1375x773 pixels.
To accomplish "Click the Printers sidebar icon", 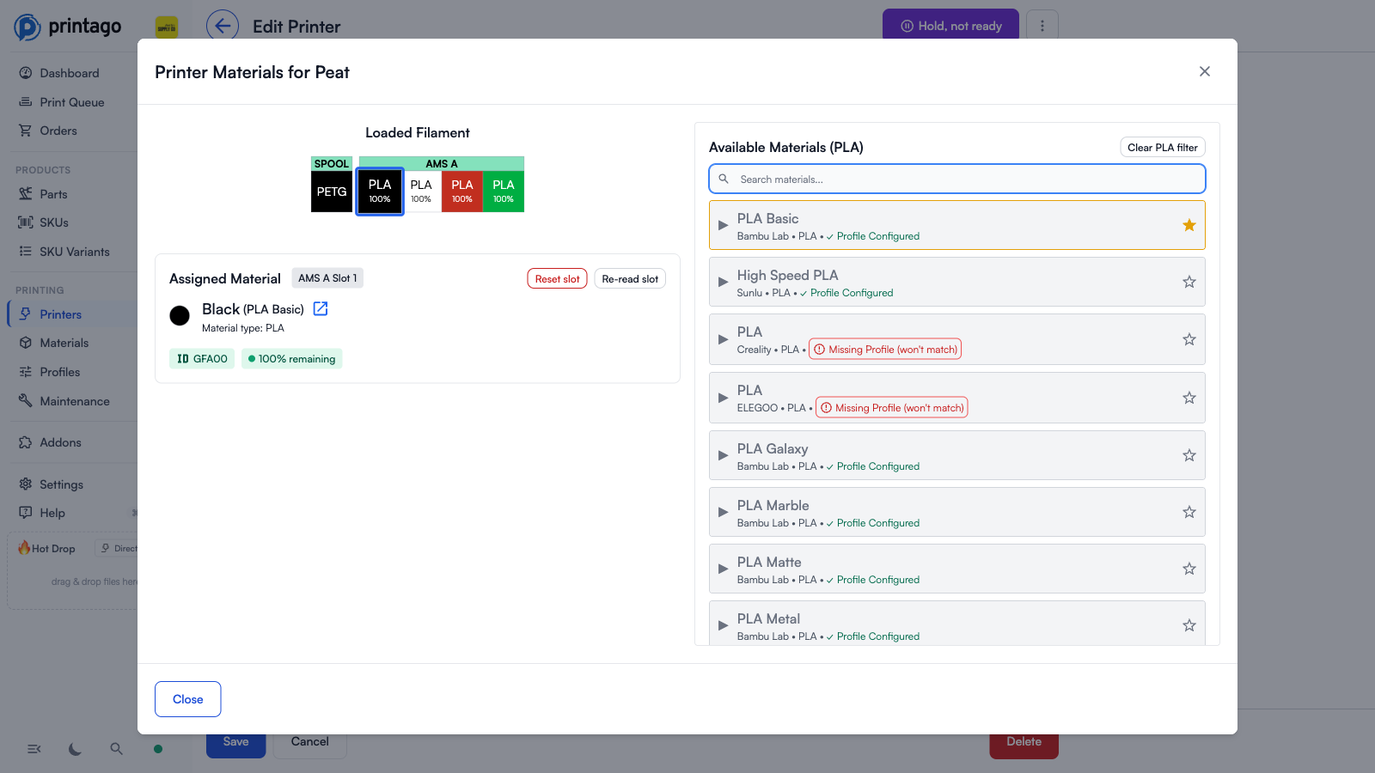I will click(26, 314).
